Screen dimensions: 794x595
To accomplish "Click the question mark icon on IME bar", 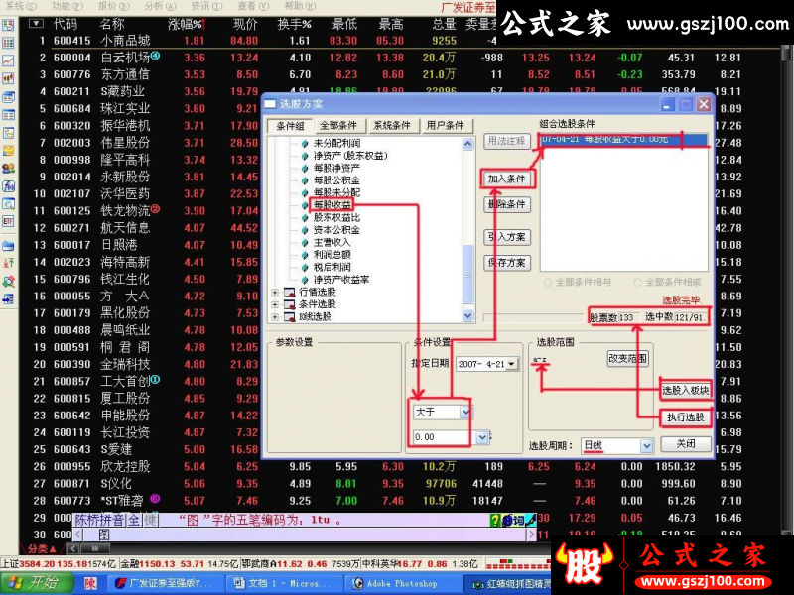I will point(495,520).
